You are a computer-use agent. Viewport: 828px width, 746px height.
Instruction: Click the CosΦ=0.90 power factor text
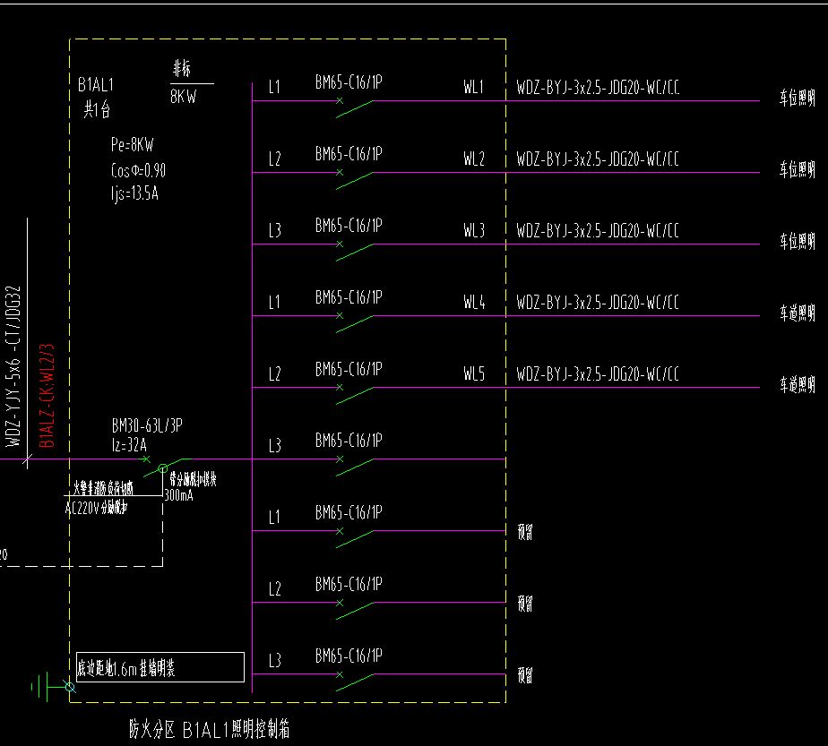point(138,170)
